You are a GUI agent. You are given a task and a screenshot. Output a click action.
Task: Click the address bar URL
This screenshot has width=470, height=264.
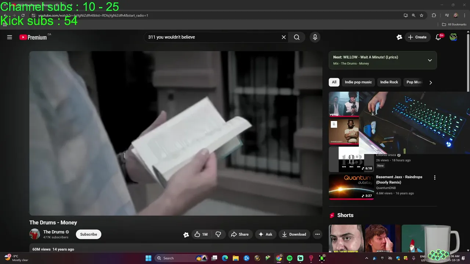click(93, 15)
